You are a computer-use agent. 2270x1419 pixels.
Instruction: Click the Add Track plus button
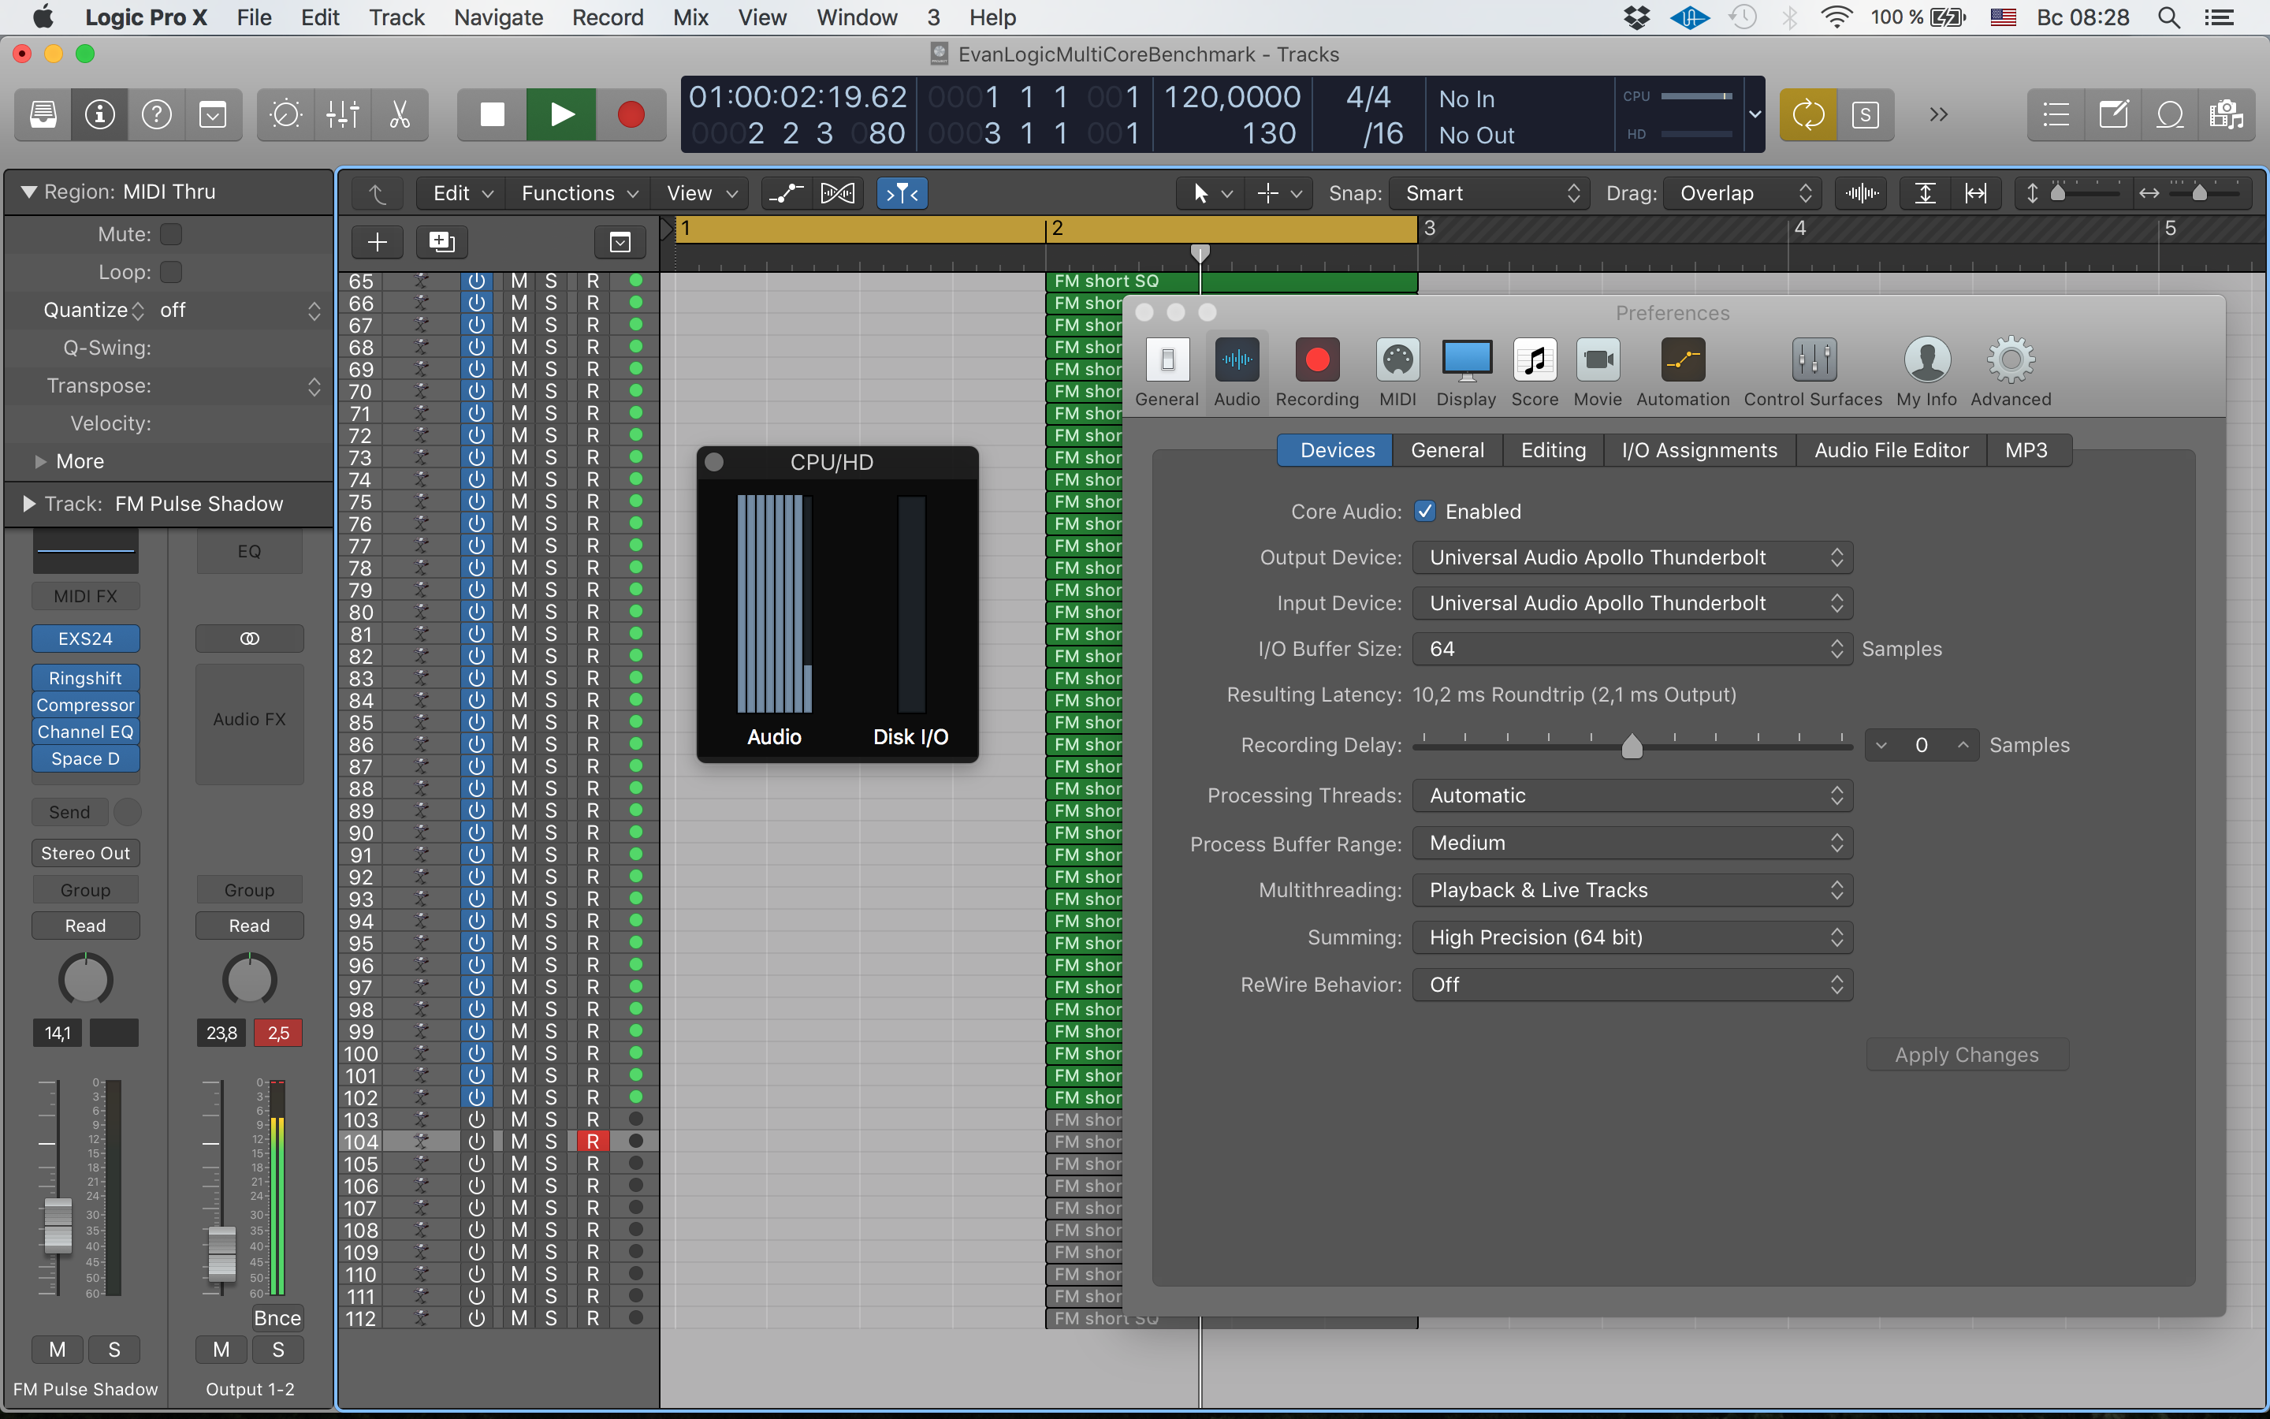point(377,242)
